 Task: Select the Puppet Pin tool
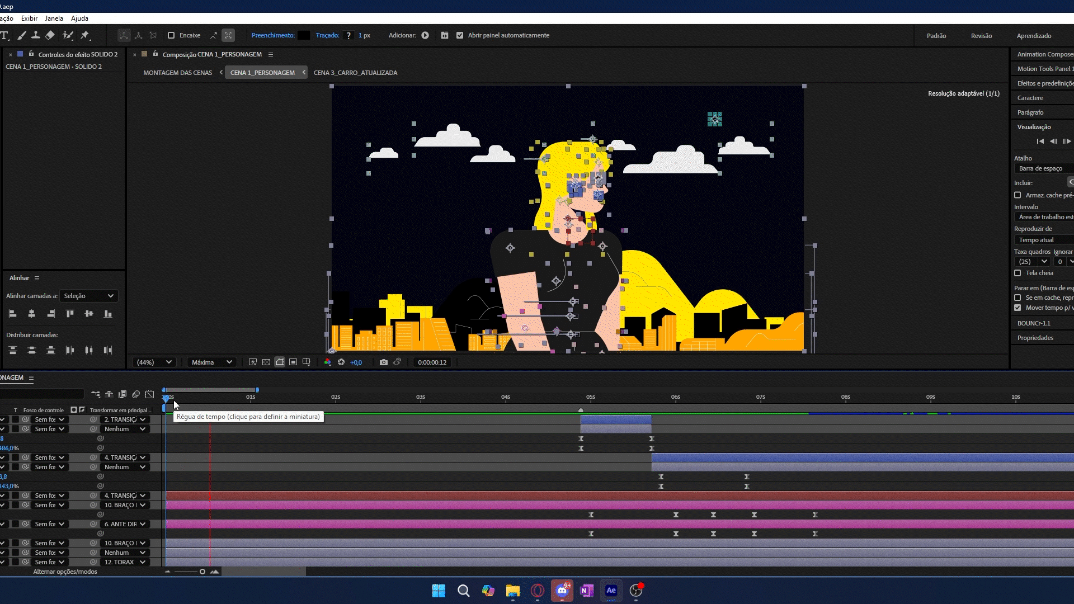coord(85,35)
